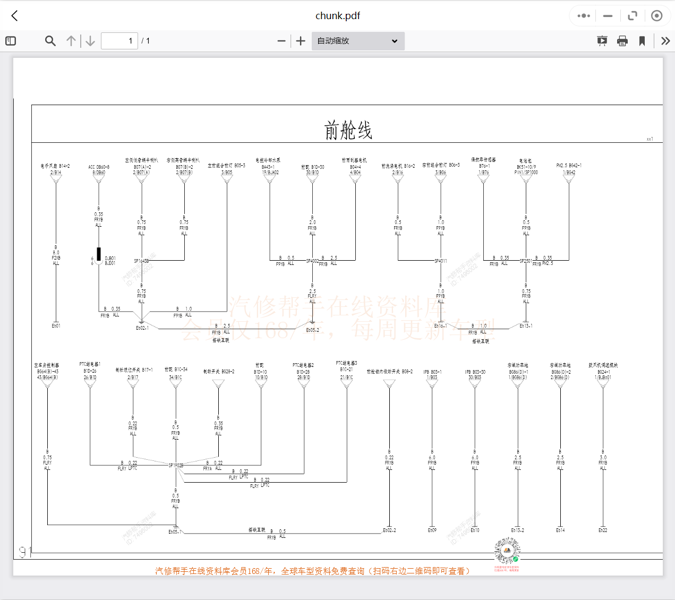Viewport: 675px width, 600px height.
Task: Click the page number input field
Action: tap(119, 41)
